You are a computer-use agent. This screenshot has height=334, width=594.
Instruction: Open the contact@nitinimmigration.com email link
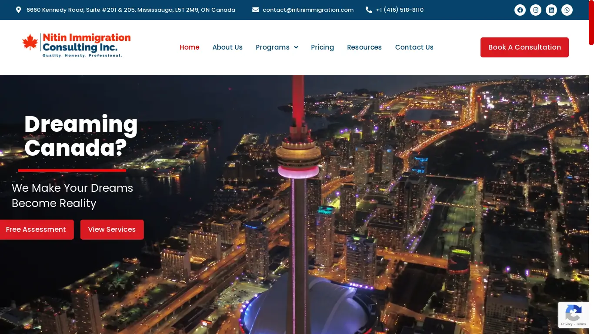pyautogui.click(x=308, y=10)
